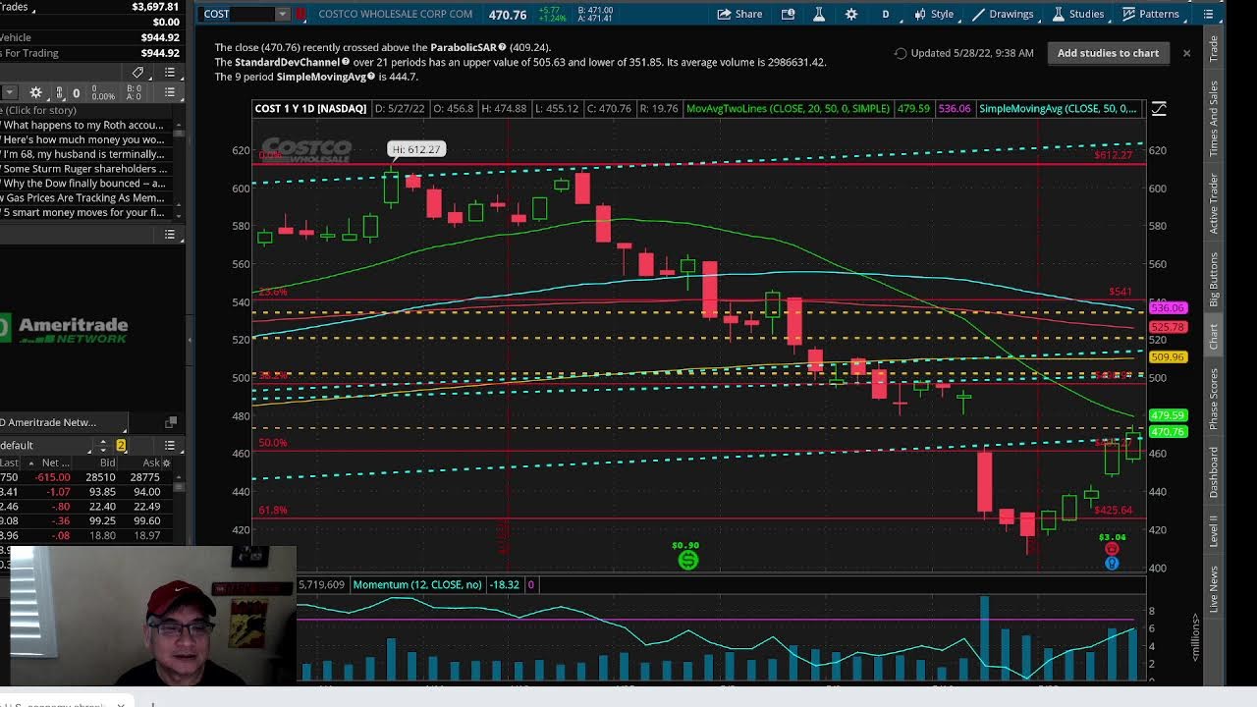Open 'I'm 68, my husband is terminally' headline
The image size is (1257, 707).
point(83,154)
